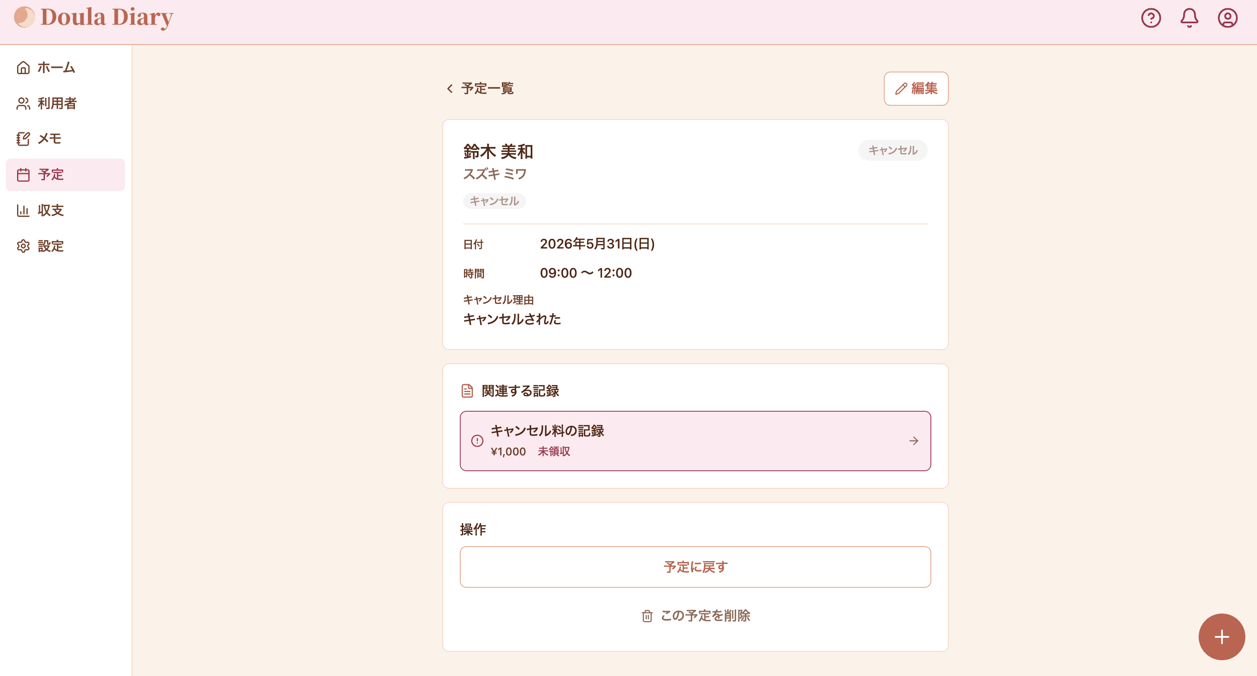Open arrow on キャンセル料の記録 card
Image resolution: width=1257 pixels, height=676 pixels.
[x=913, y=441]
